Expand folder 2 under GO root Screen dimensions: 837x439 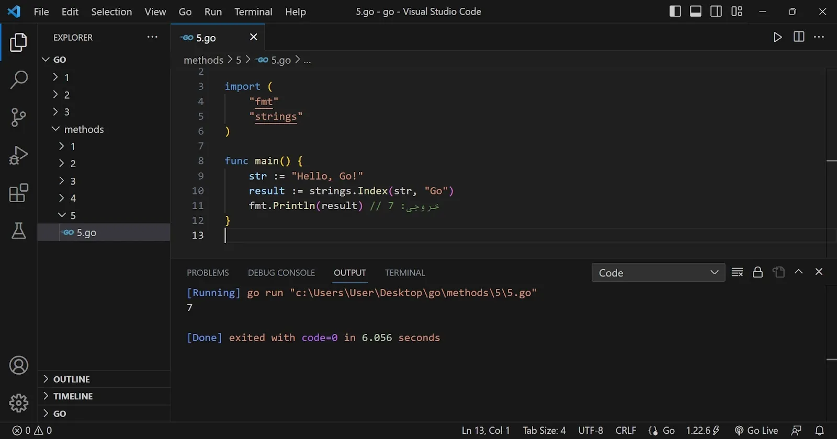[x=104, y=95]
